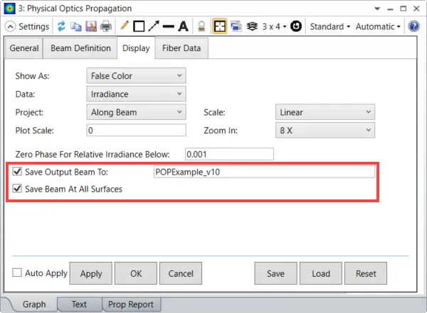
Task: Click the Apply button
Action: [91, 273]
